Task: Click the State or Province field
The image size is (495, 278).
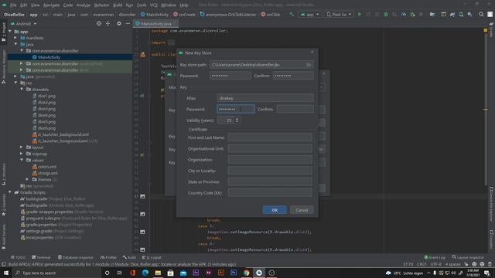Action: tap(270, 181)
